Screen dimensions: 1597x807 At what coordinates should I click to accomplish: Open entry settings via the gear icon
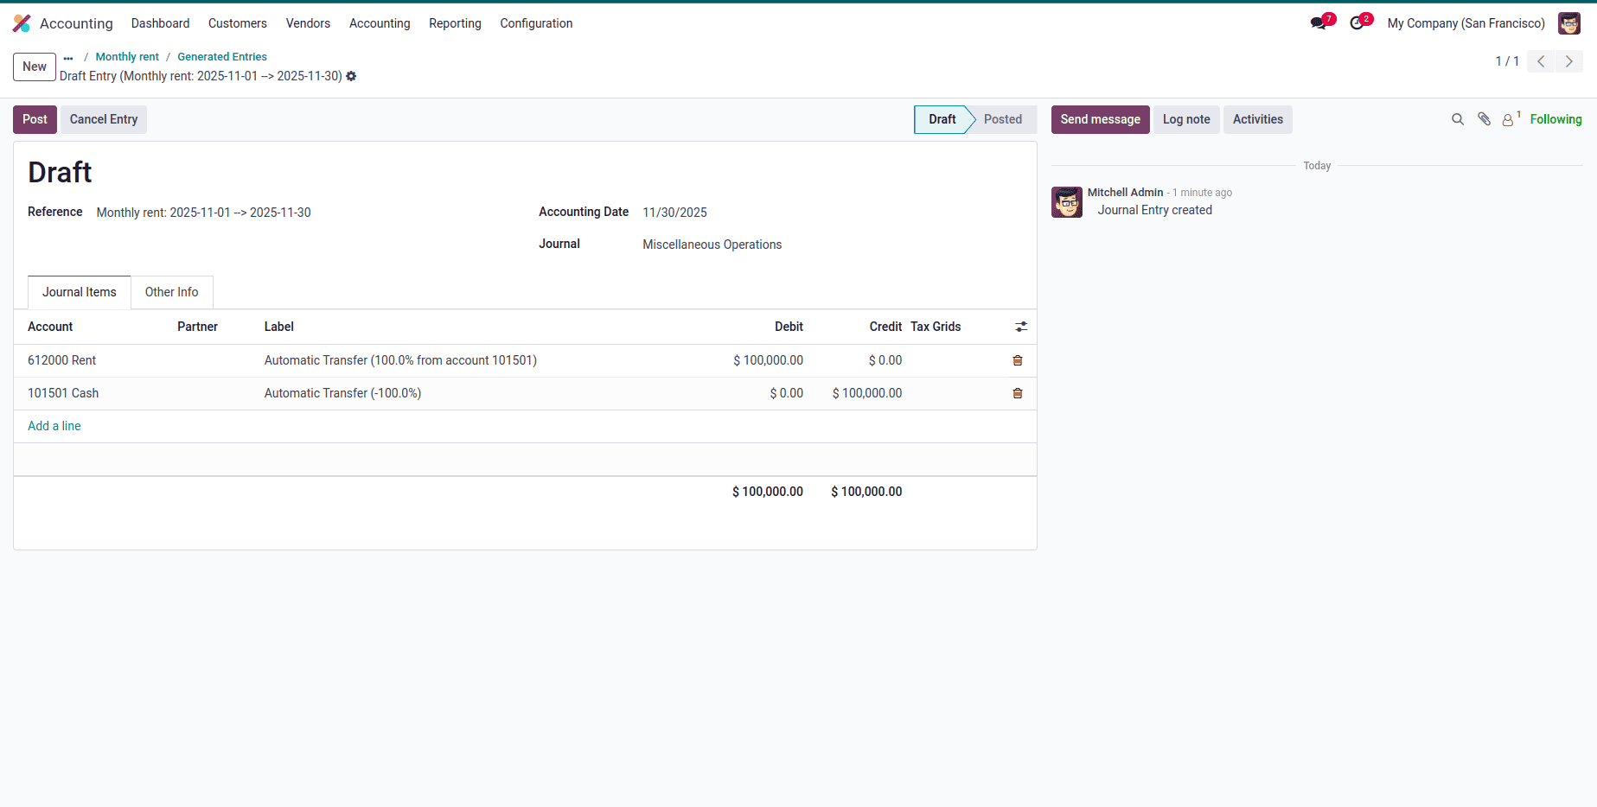pyautogui.click(x=351, y=76)
